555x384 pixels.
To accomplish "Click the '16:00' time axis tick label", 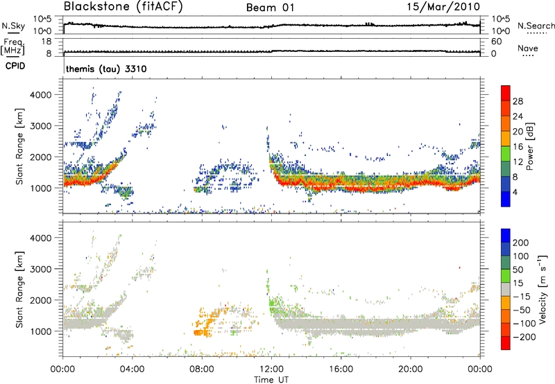I will (341, 369).
